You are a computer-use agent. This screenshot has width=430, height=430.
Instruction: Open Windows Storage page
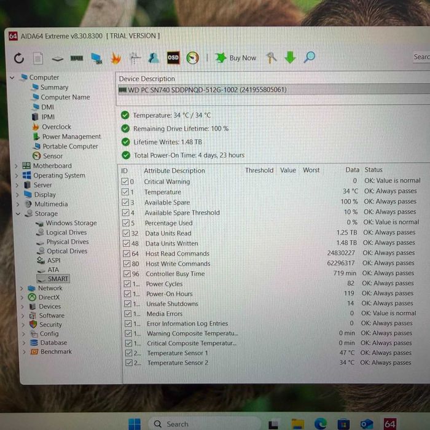[71, 223]
